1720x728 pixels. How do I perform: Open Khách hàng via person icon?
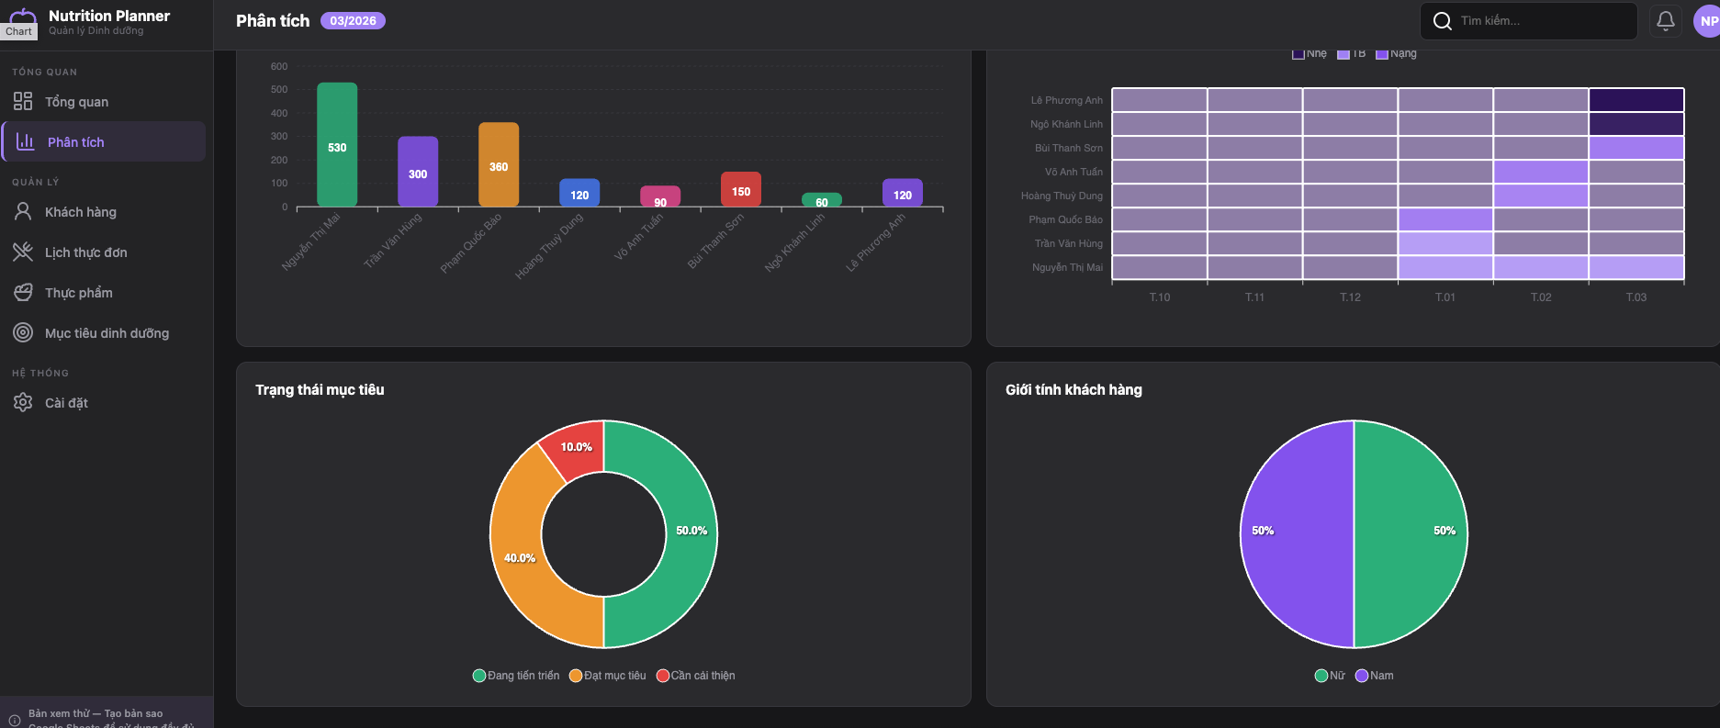click(23, 211)
